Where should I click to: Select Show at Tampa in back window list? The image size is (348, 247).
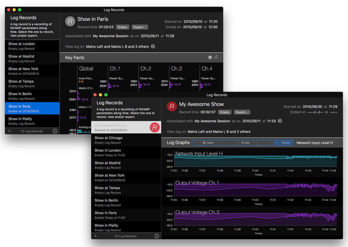pos(32,83)
